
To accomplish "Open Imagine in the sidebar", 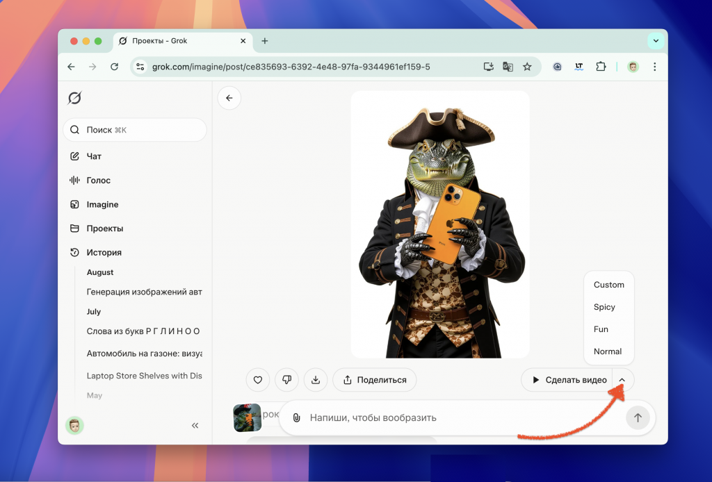I will (102, 204).
